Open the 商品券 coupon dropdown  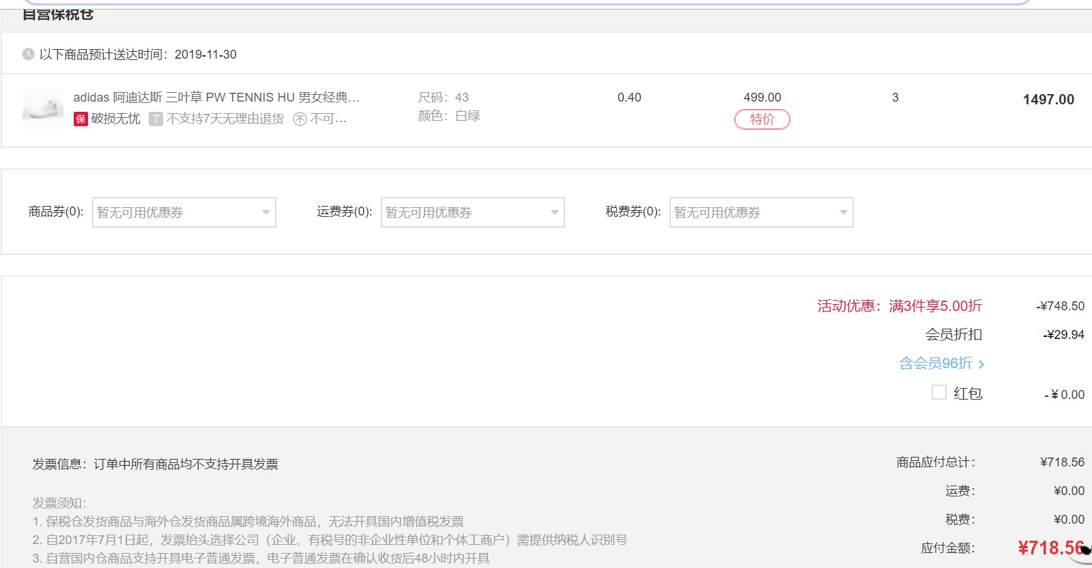tap(184, 212)
